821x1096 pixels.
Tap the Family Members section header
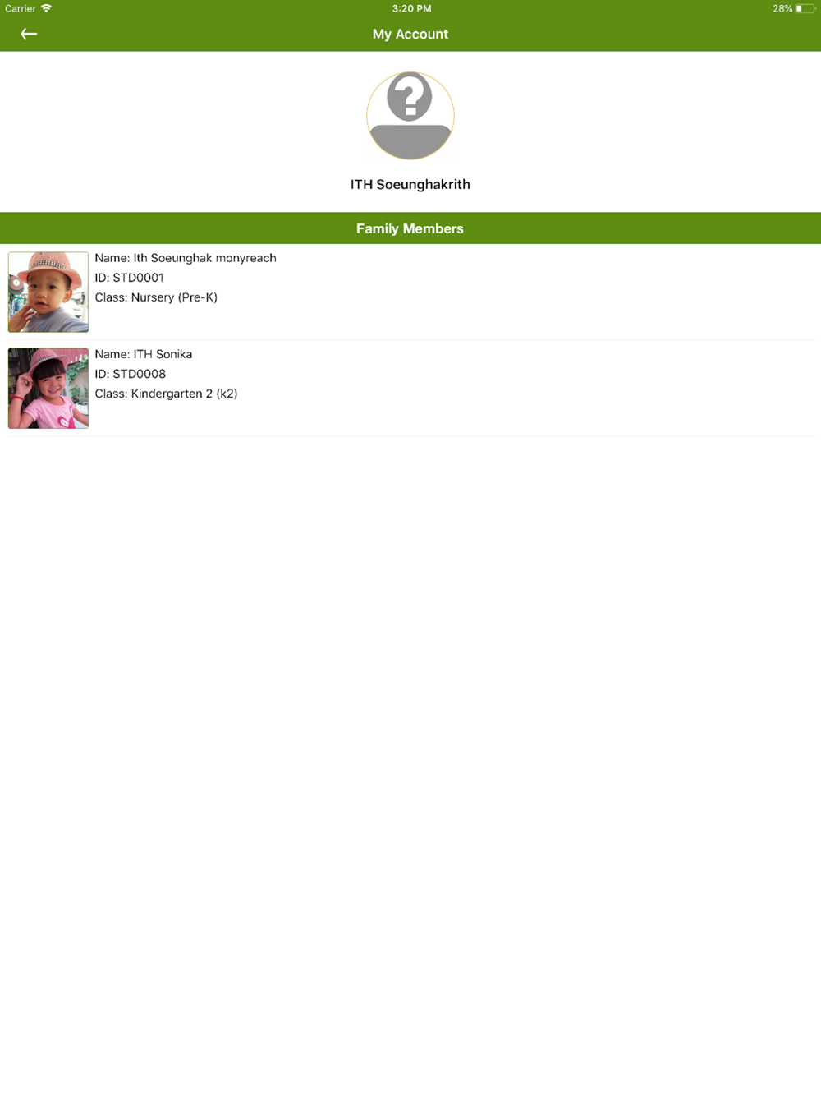coord(410,228)
